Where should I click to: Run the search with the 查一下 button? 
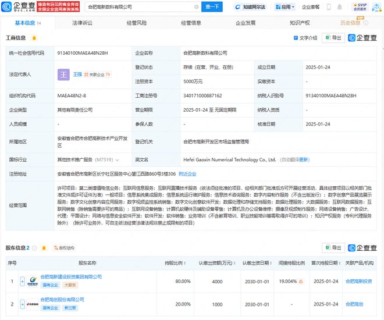(x=212, y=7)
